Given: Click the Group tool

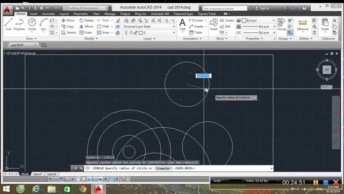Looking at the screenshot, I should point(282,24).
